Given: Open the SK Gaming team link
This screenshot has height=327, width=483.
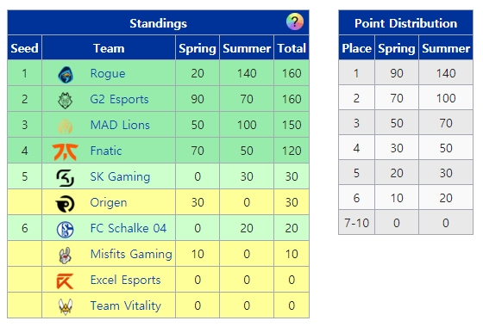Looking at the screenshot, I should 120,176.
